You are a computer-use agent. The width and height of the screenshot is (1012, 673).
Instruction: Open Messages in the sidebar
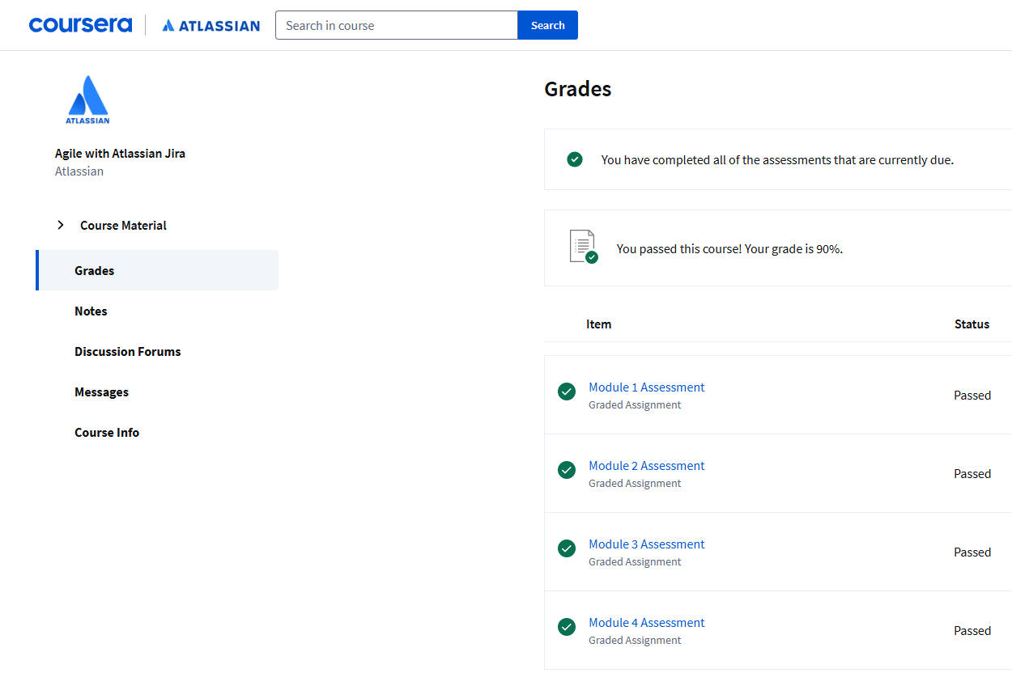[101, 392]
